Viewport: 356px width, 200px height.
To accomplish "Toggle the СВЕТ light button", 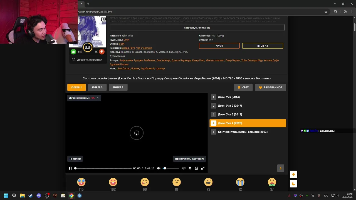I will coord(243,87).
